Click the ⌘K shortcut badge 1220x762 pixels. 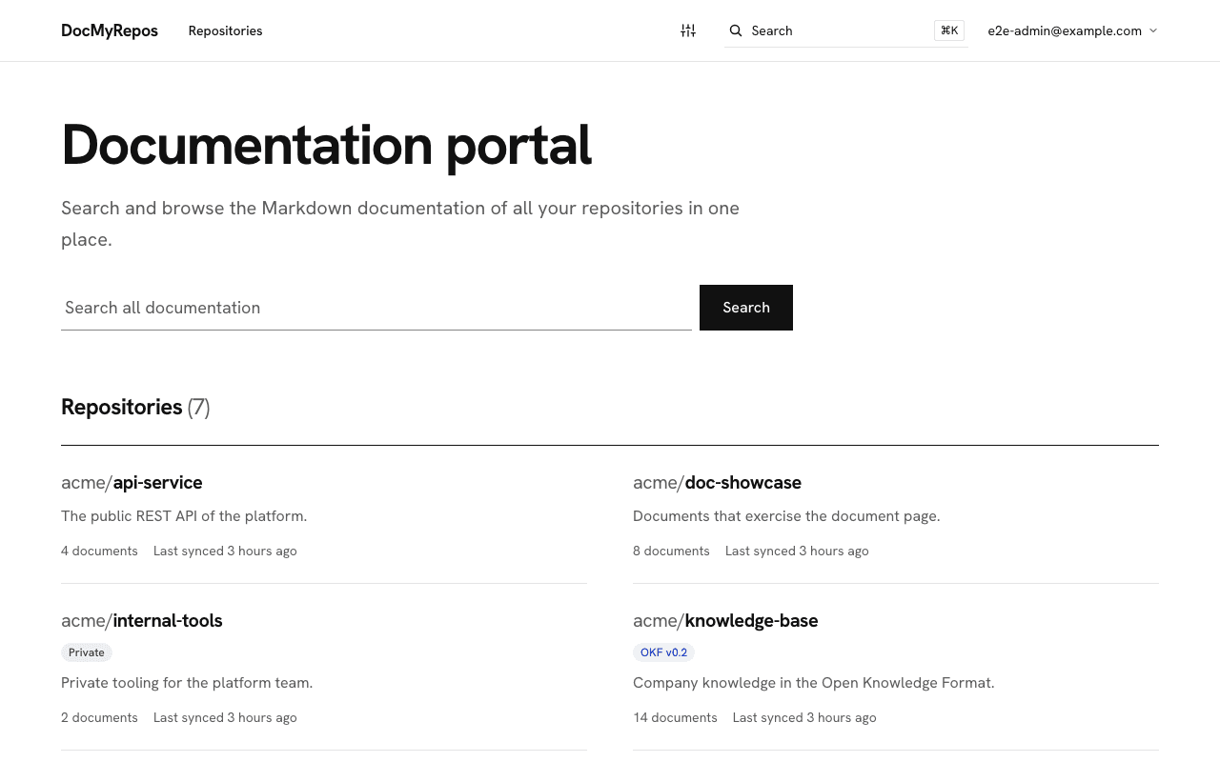[x=949, y=30]
